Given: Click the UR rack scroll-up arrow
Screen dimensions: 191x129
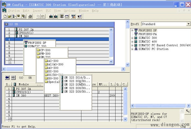Looking at the screenshot, I should click(111, 30).
